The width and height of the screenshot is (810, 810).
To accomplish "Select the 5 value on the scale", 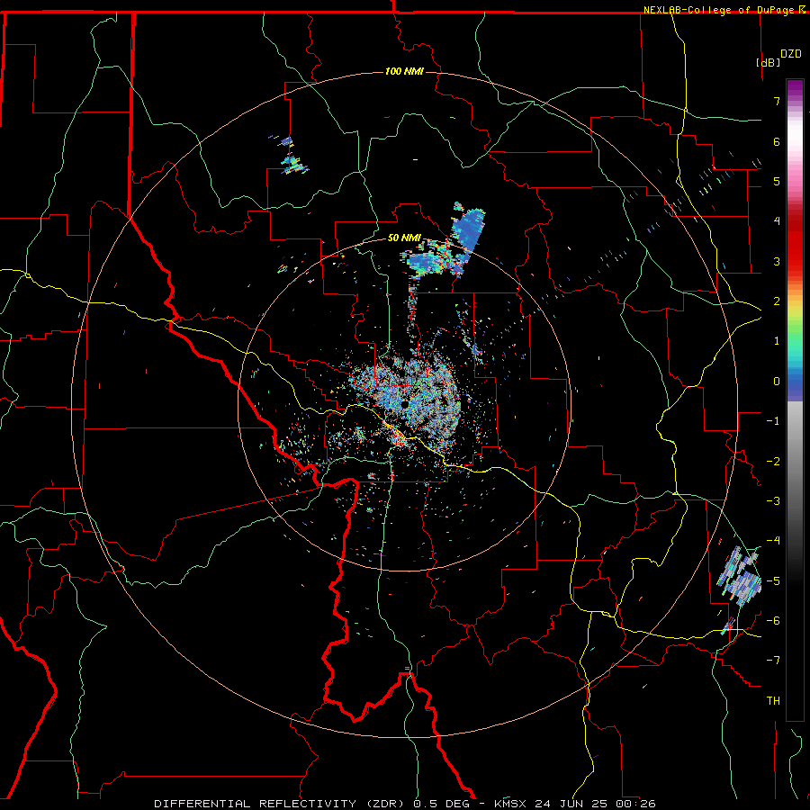I will (x=777, y=181).
